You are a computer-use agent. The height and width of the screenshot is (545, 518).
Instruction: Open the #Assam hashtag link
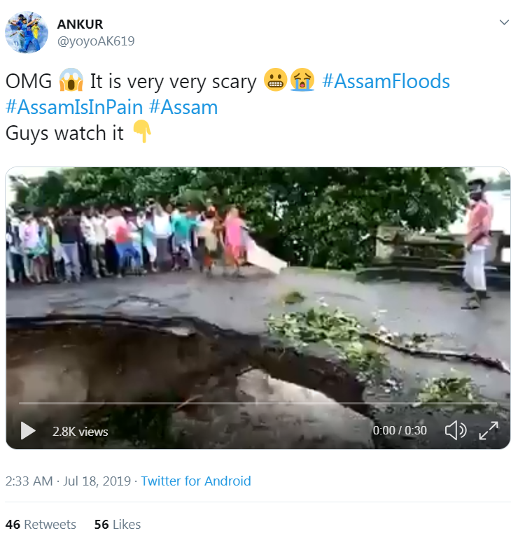(x=183, y=107)
